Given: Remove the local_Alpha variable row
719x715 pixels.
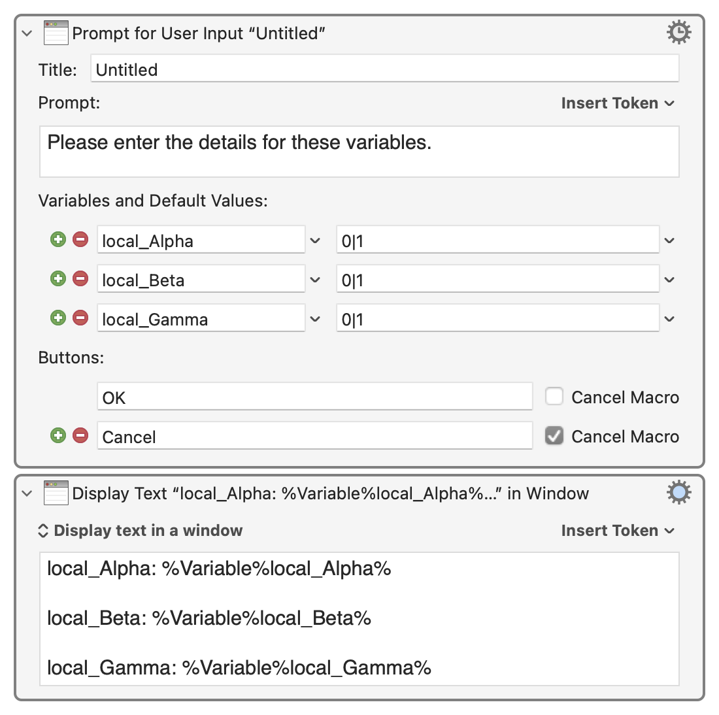Looking at the screenshot, I should 80,240.
